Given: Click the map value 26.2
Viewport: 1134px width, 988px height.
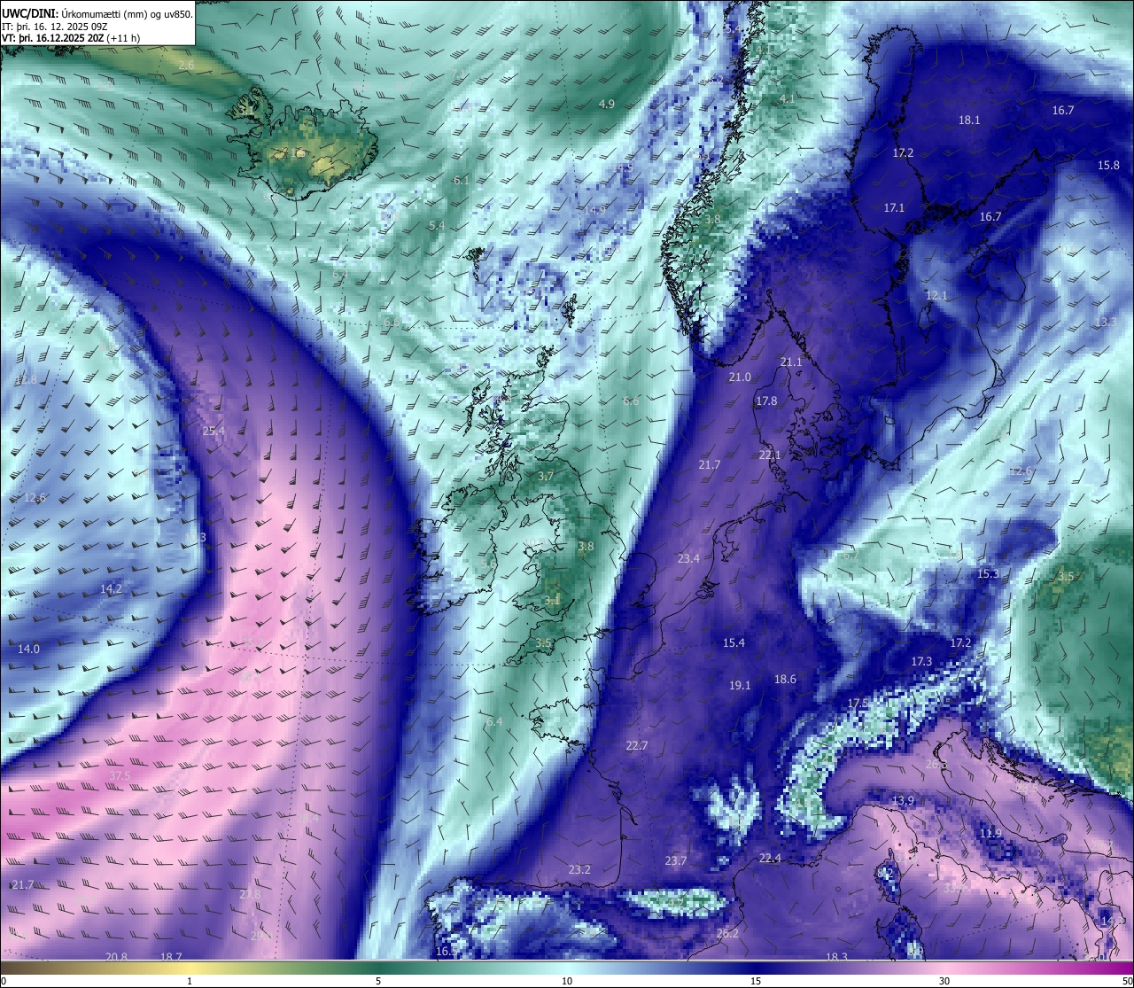Looking at the screenshot, I should coord(727,934).
